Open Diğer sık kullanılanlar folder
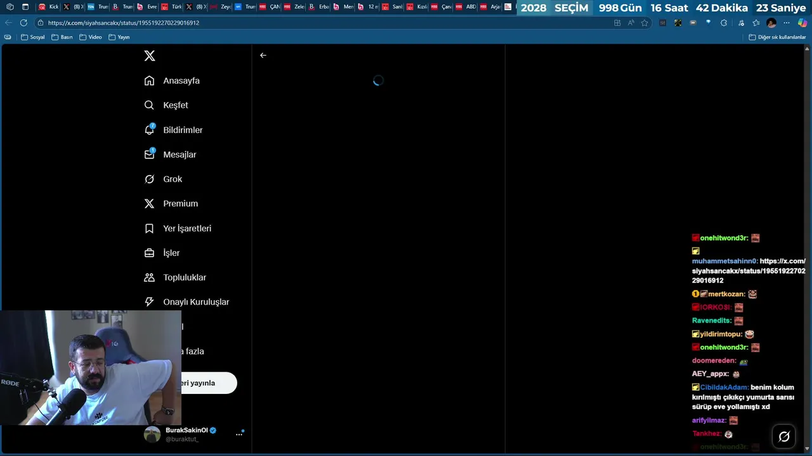 [x=777, y=37]
